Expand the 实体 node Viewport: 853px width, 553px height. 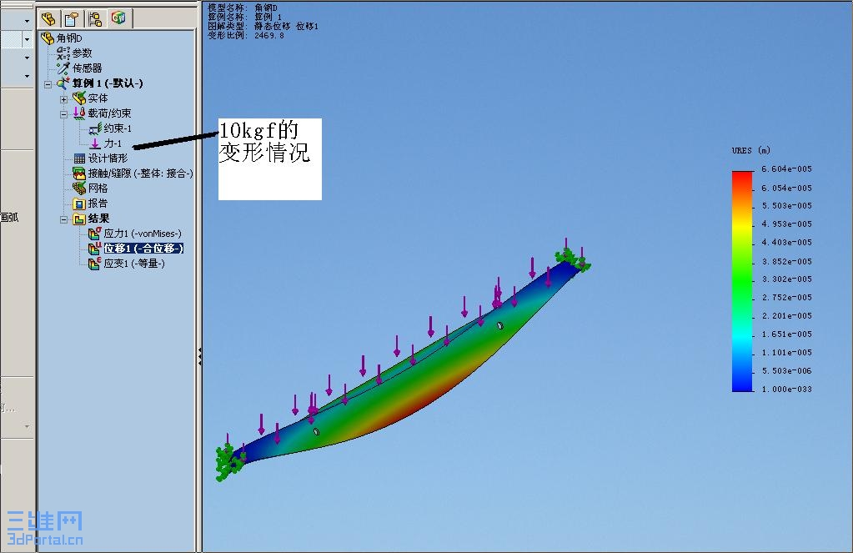tap(63, 99)
